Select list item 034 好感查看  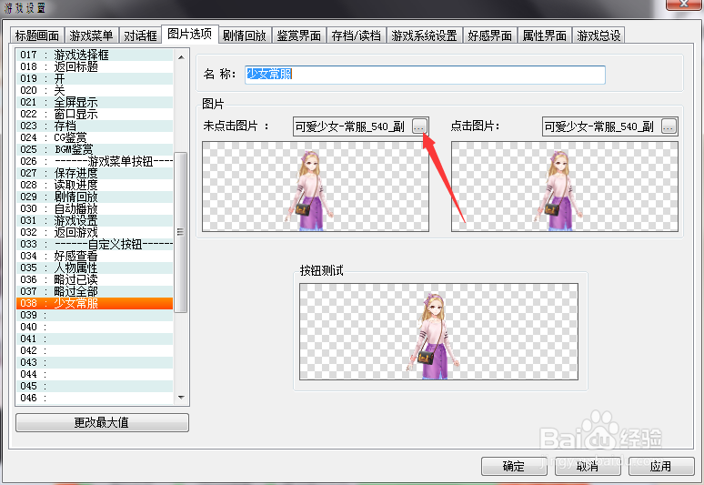pos(95,256)
